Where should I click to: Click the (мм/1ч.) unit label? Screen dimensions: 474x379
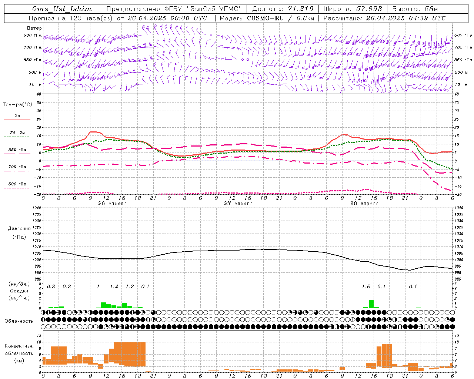[19, 298]
